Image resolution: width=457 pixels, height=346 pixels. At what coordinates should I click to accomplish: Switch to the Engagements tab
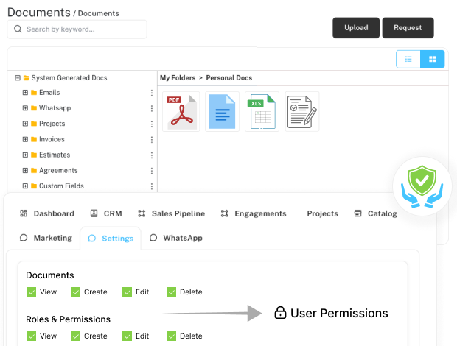point(254,213)
